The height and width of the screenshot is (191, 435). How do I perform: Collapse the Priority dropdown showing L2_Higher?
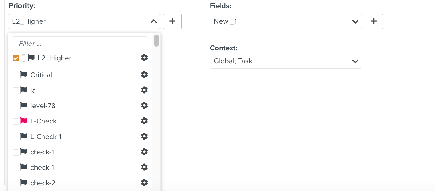point(154,21)
